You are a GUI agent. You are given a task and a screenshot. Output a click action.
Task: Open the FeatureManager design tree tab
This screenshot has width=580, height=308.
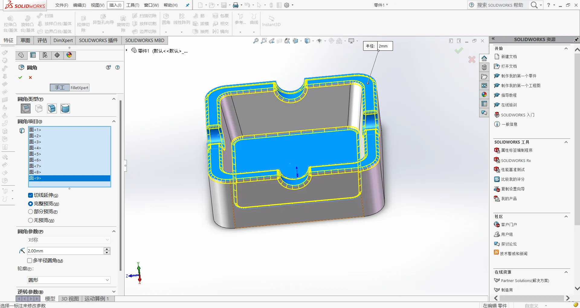tap(21, 55)
